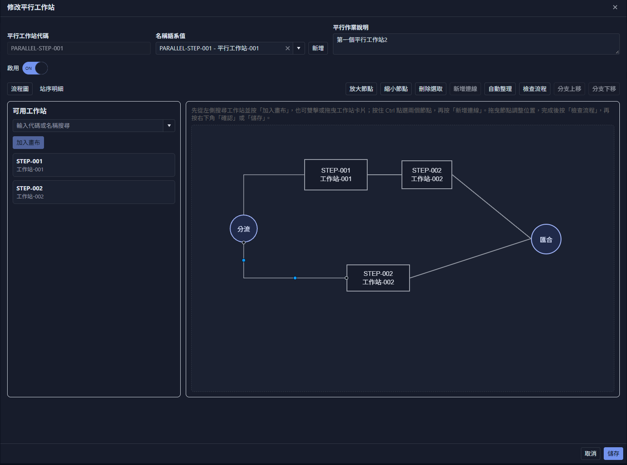Click the 儲存 button
The height and width of the screenshot is (465, 627).
613,454
